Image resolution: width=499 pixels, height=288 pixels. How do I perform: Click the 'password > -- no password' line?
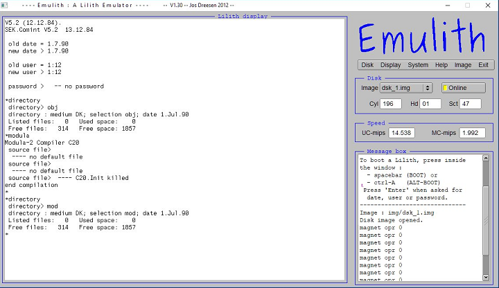pyautogui.click(x=56, y=86)
